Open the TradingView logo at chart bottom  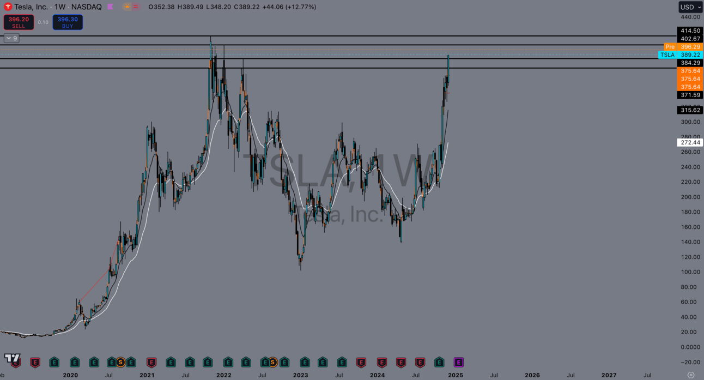(12, 358)
